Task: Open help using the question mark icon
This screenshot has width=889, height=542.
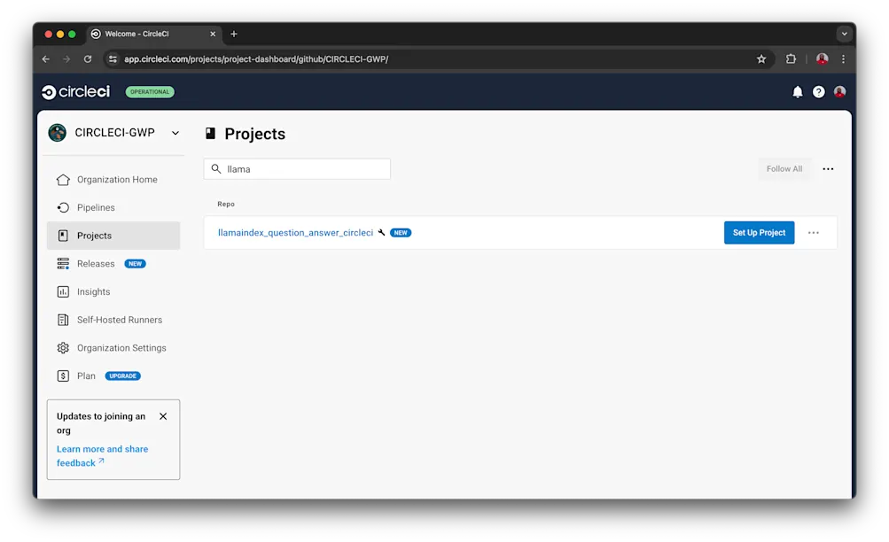Action: click(817, 91)
